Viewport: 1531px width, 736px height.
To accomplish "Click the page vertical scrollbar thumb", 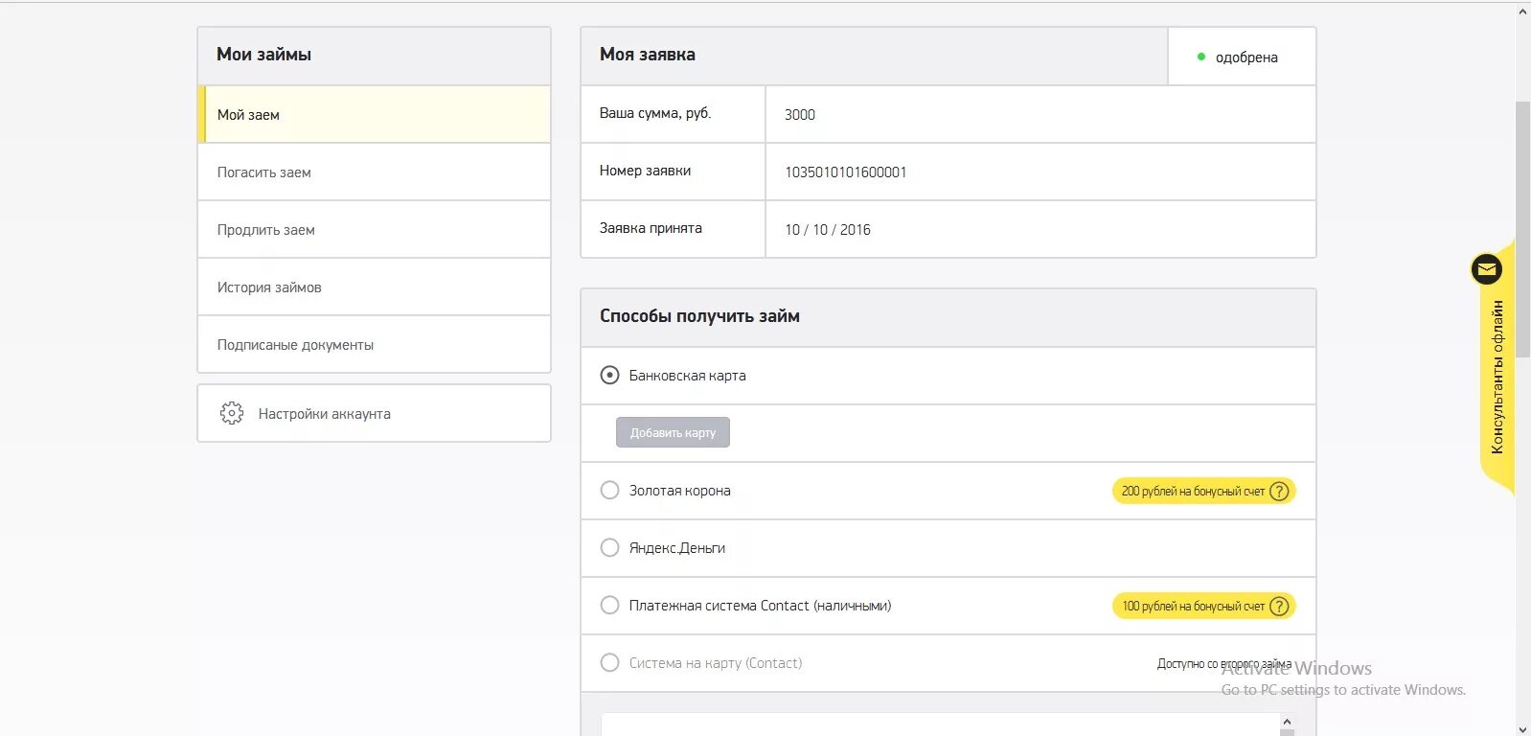I will point(1522,230).
